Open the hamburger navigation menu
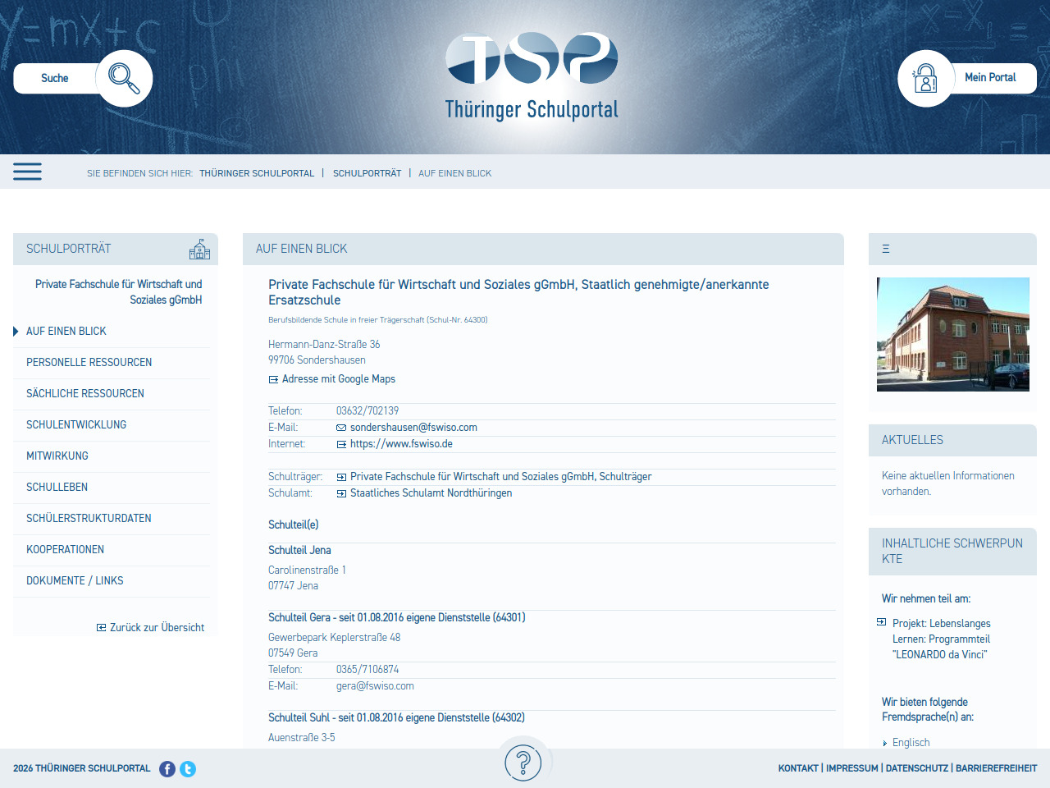 point(27,172)
